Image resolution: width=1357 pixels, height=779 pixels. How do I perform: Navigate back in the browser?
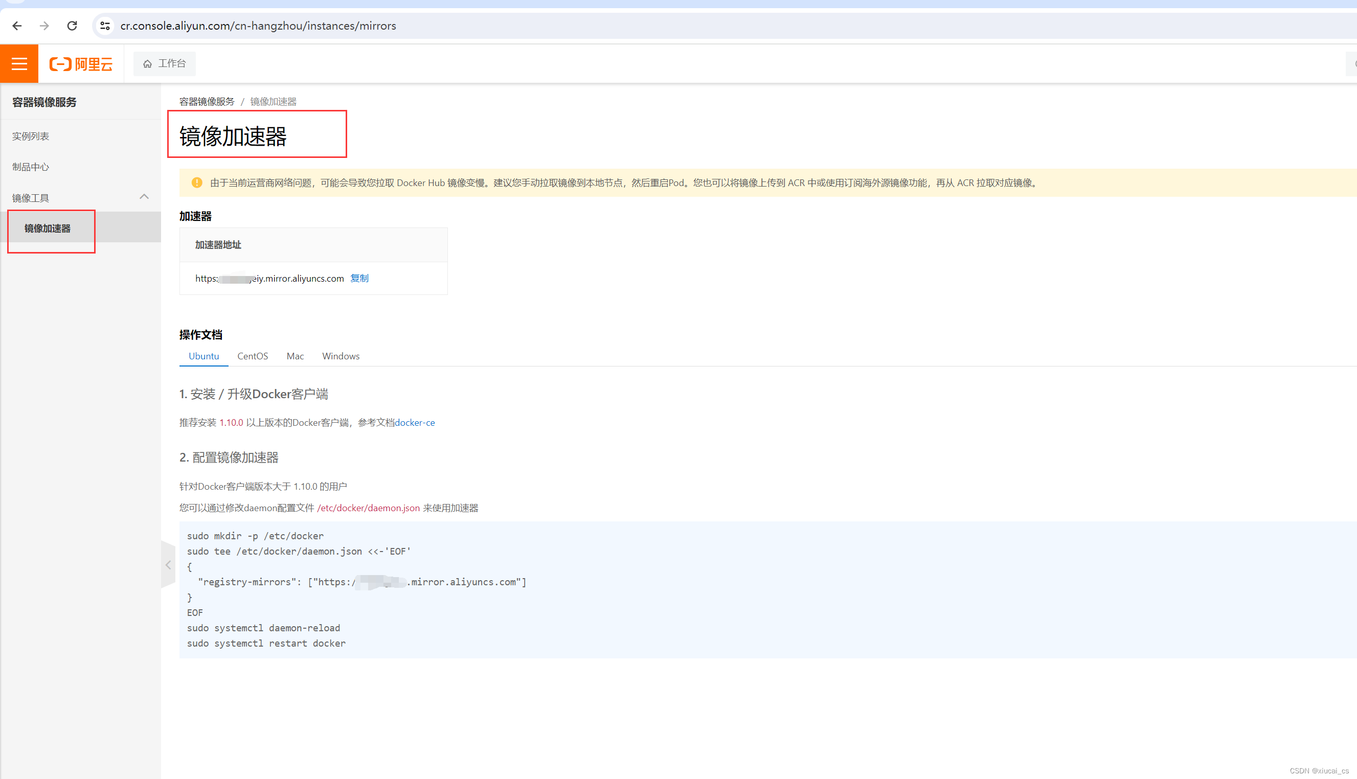[16, 25]
